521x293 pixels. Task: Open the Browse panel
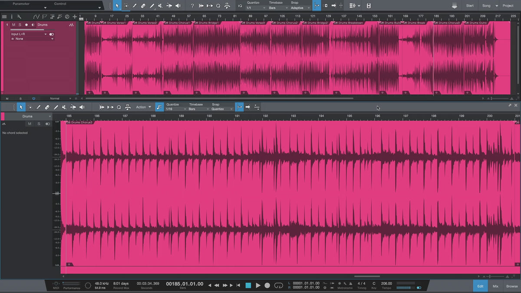512,286
